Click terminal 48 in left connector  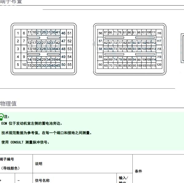click(63, 49)
